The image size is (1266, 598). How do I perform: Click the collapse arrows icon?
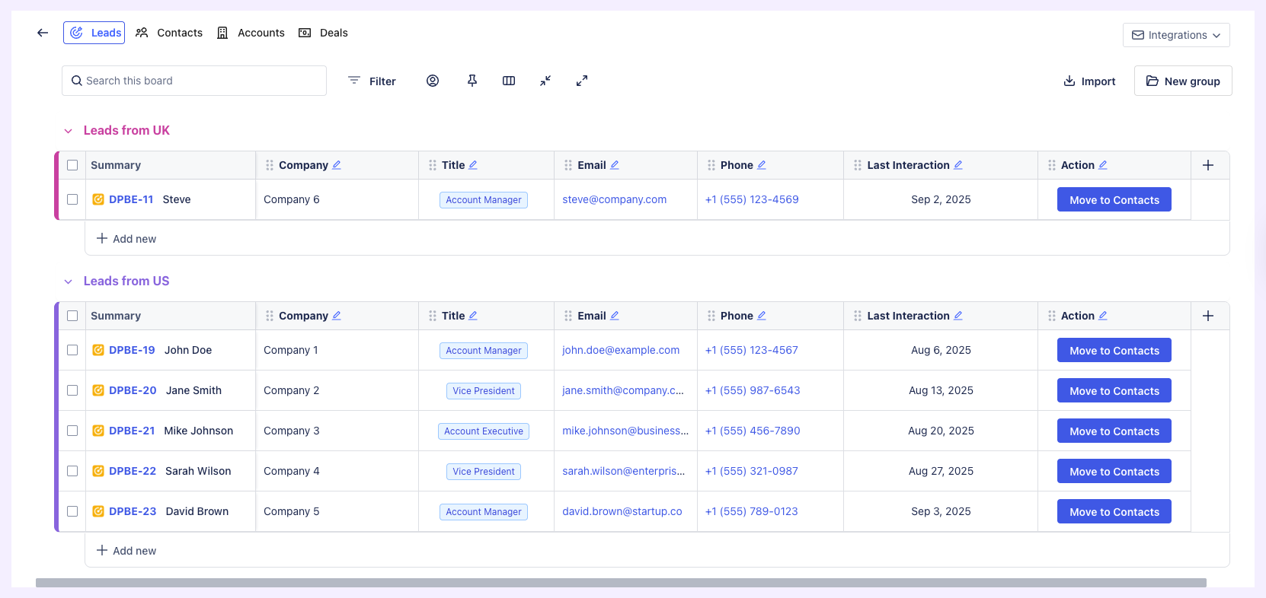(545, 81)
